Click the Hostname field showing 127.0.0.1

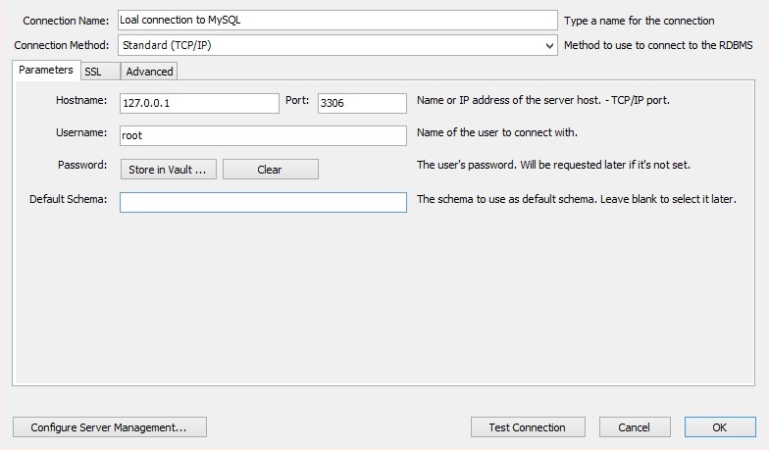(x=199, y=104)
